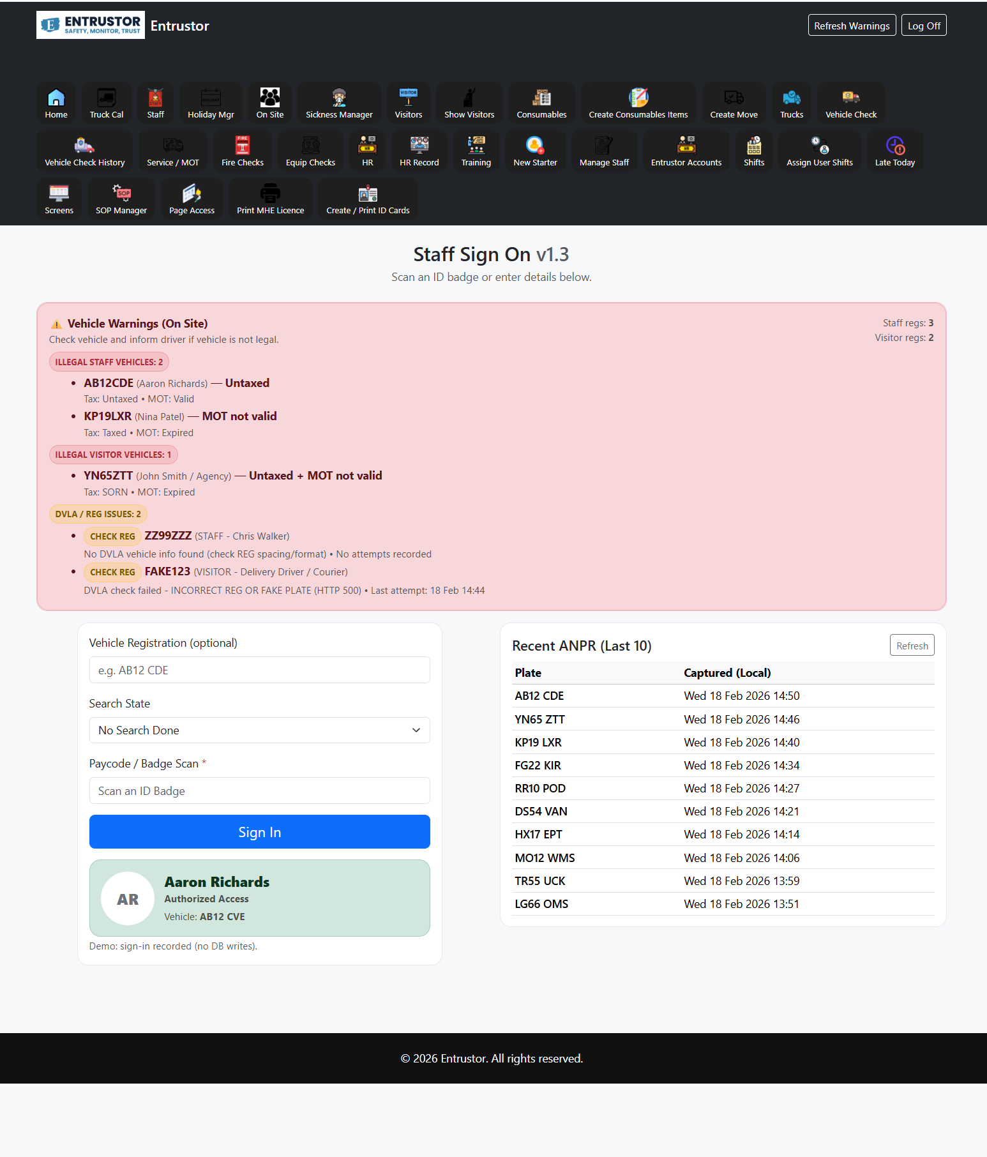Image resolution: width=987 pixels, height=1157 pixels.
Task: Open the Home icon
Action: [x=56, y=103]
